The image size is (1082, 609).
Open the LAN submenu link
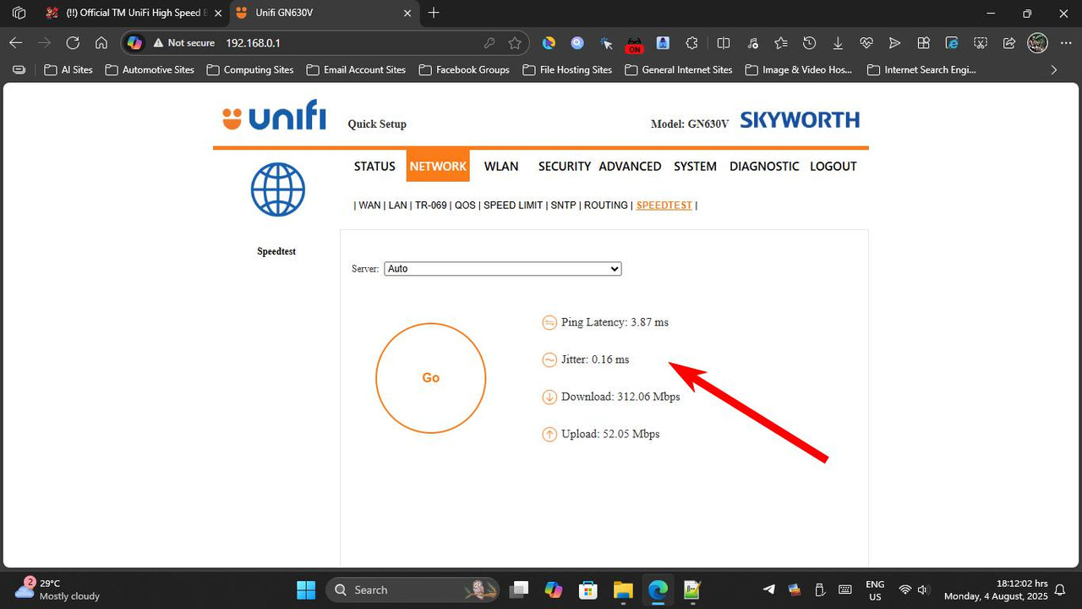397,206
